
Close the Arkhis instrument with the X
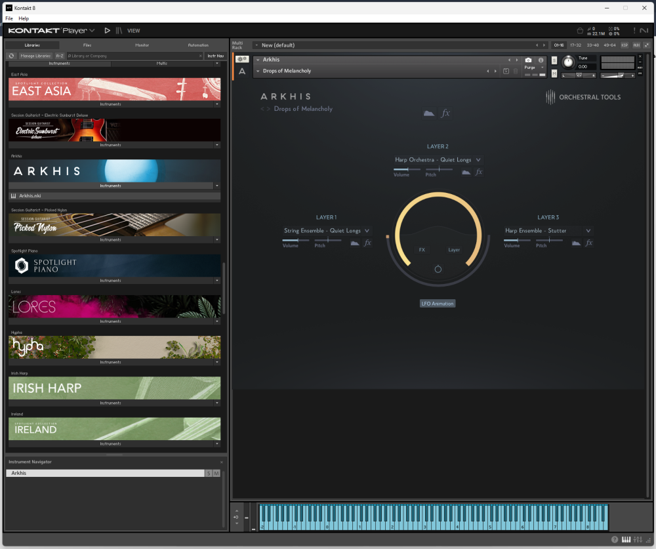640,56
